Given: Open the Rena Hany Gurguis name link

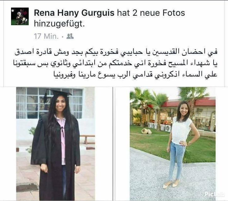Looking at the screenshot, I should 74,13.
